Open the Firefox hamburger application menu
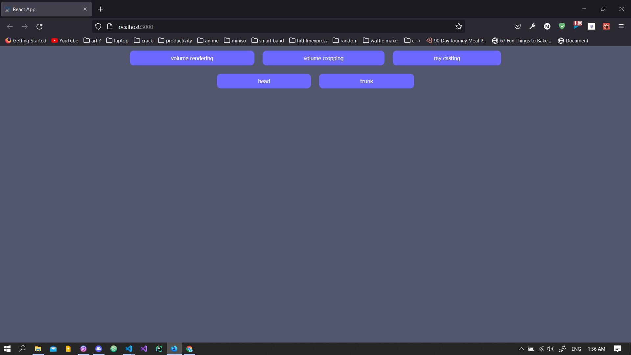 (x=621, y=26)
